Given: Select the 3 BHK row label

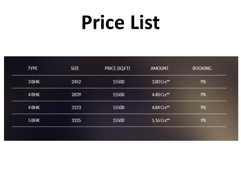Looking at the screenshot, I should click(34, 82).
